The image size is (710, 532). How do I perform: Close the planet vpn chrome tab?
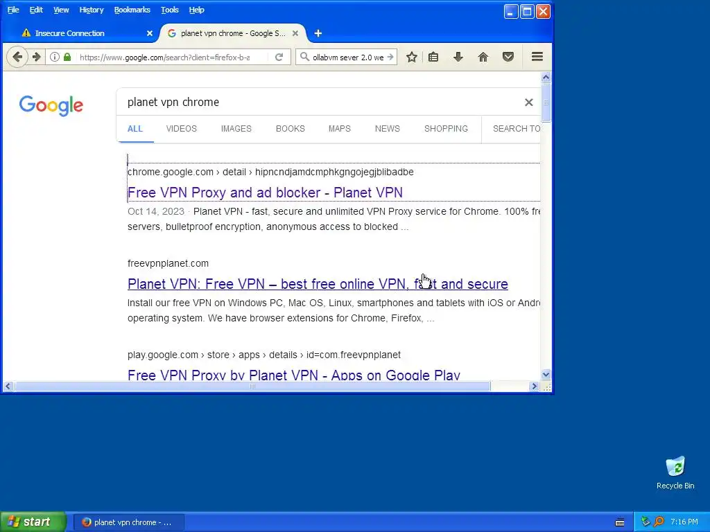click(295, 33)
